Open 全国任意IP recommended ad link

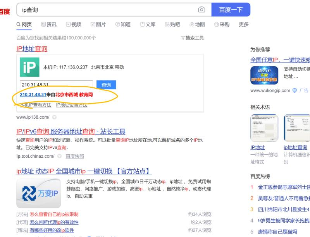[x=280, y=60]
